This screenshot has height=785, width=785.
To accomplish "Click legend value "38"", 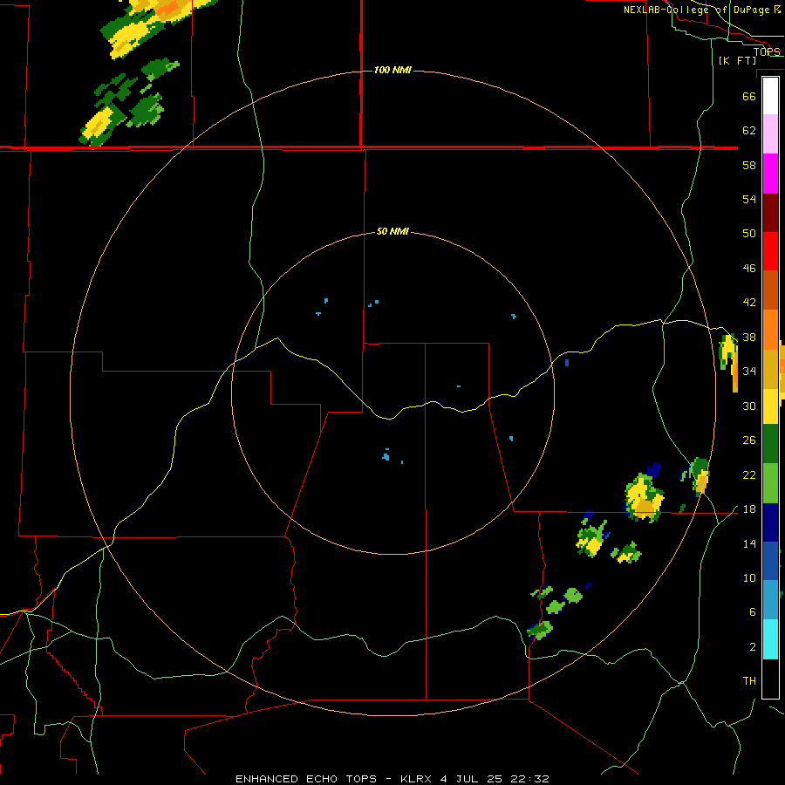I will [x=749, y=337].
